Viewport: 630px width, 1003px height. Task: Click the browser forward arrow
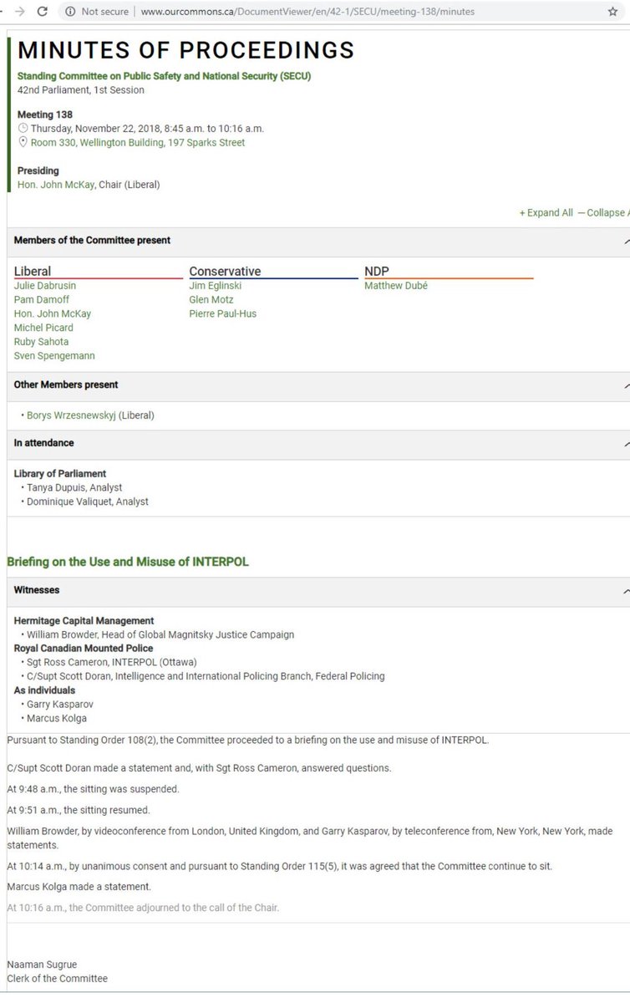pos(19,12)
